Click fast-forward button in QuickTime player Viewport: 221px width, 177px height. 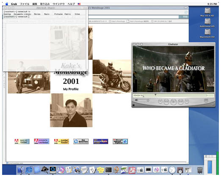[x=180, y=102]
